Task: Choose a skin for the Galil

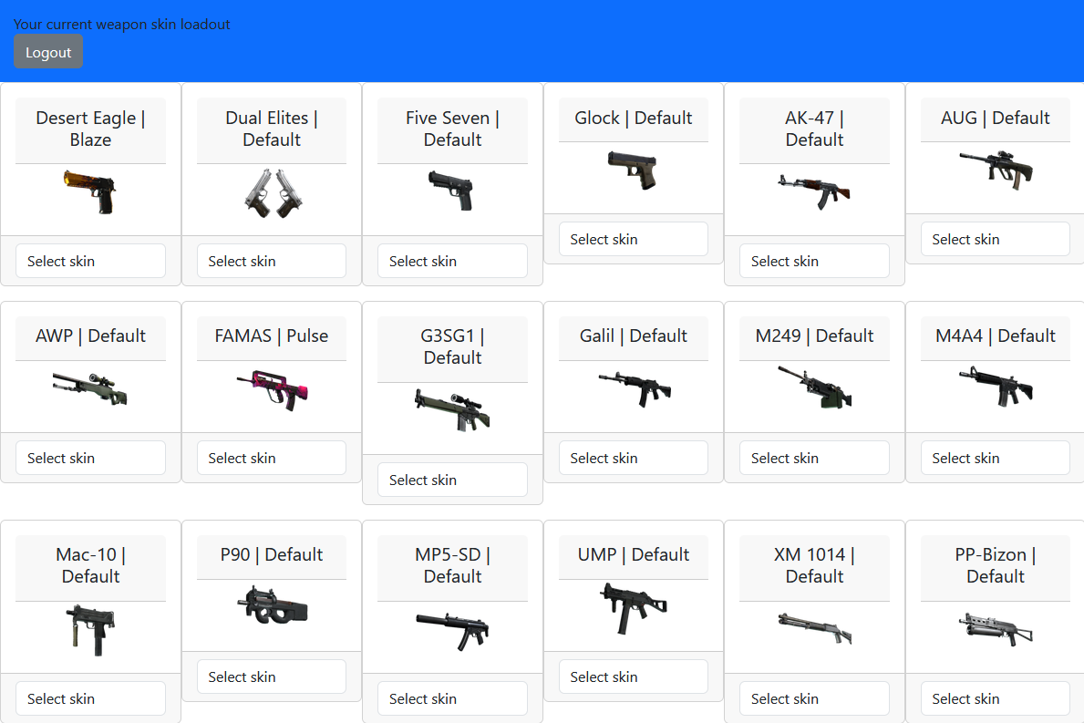Action: pos(634,458)
